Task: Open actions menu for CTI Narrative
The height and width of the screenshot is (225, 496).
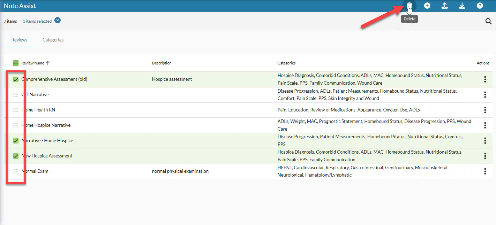Action: [485, 95]
